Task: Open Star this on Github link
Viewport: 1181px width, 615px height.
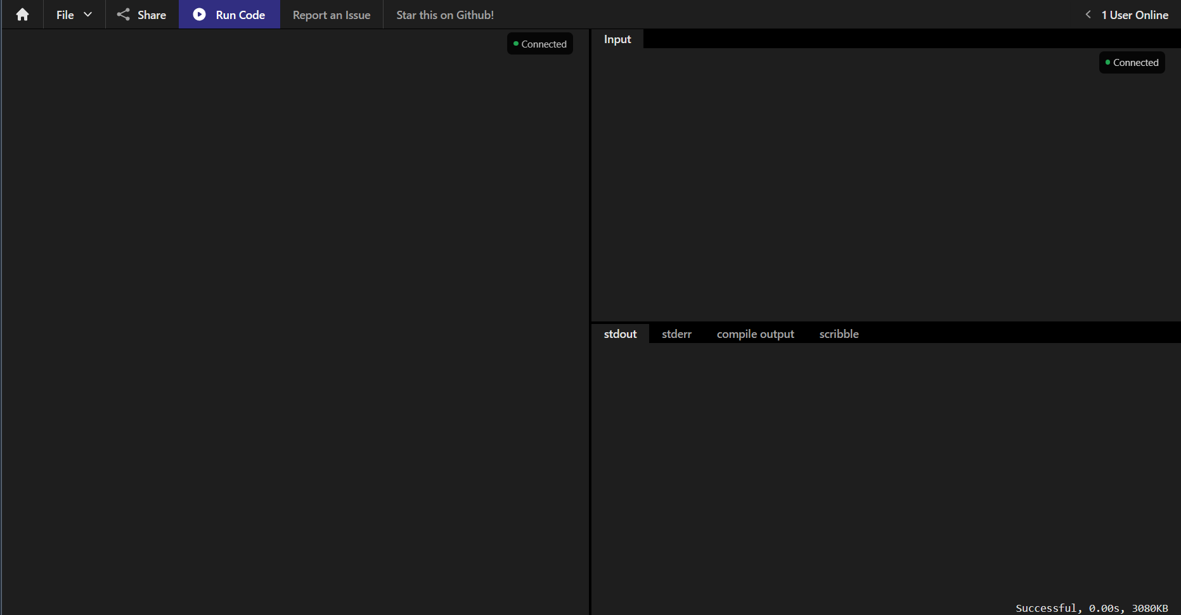Action: tap(444, 14)
